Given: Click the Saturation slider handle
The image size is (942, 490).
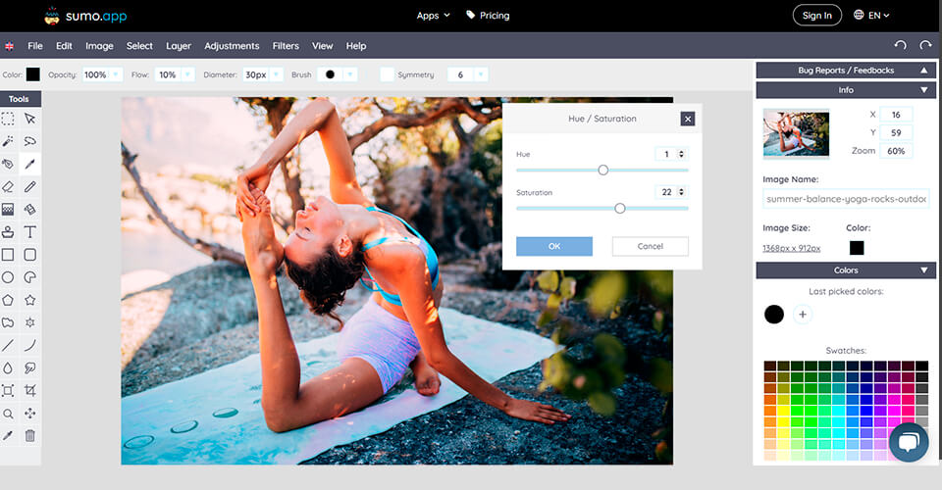Looking at the screenshot, I should click(620, 208).
